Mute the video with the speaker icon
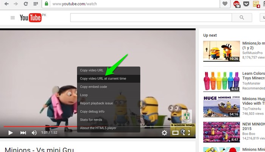This screenshot has width=265, height=152. click(34, 133)
